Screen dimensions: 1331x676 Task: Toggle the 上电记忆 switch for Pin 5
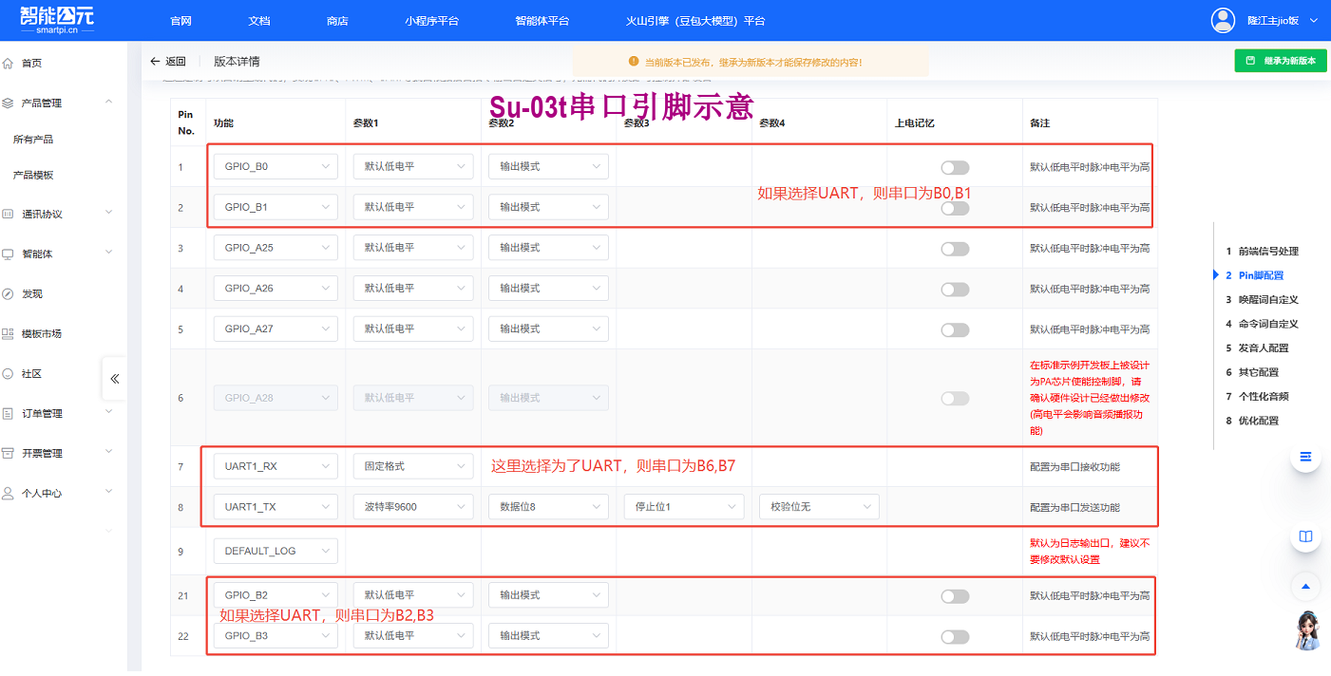(954, 329)
